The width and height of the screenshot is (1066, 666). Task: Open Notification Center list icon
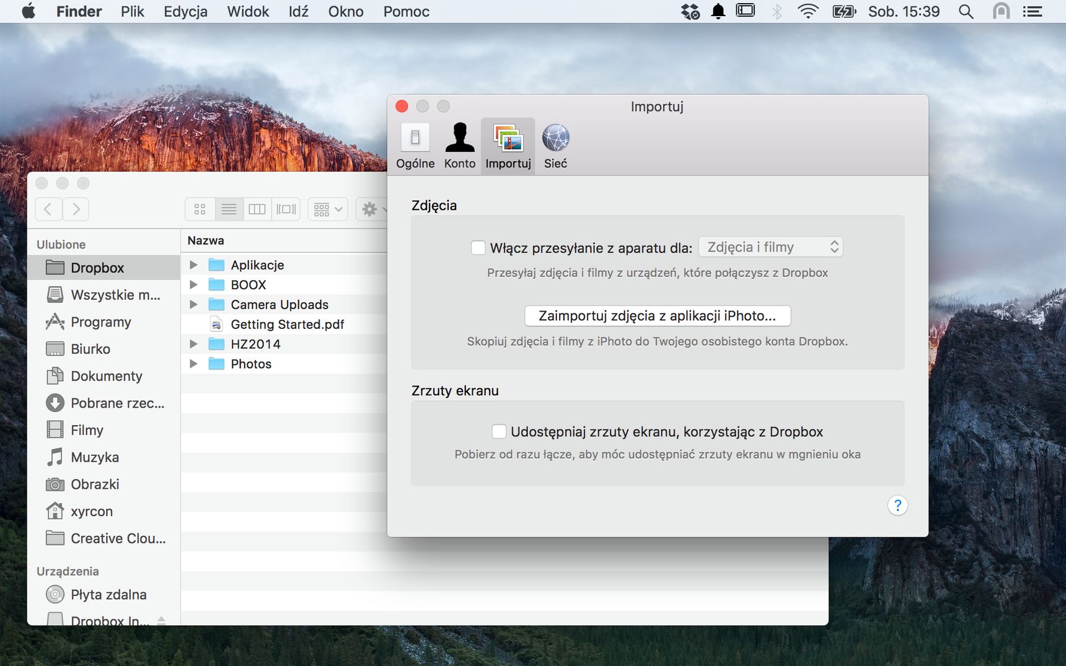point(1032,11)
